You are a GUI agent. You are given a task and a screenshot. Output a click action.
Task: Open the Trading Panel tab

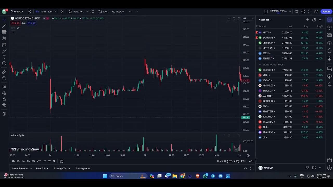click(83, 169)
